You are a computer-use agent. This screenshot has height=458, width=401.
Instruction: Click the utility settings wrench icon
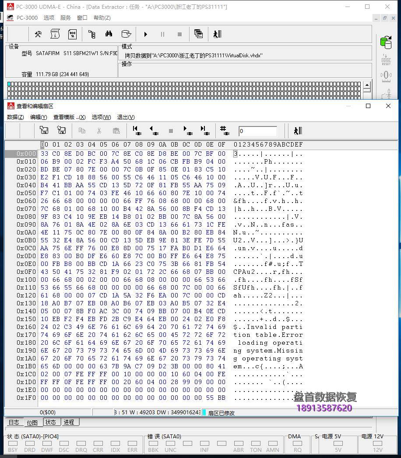point(38,34)
